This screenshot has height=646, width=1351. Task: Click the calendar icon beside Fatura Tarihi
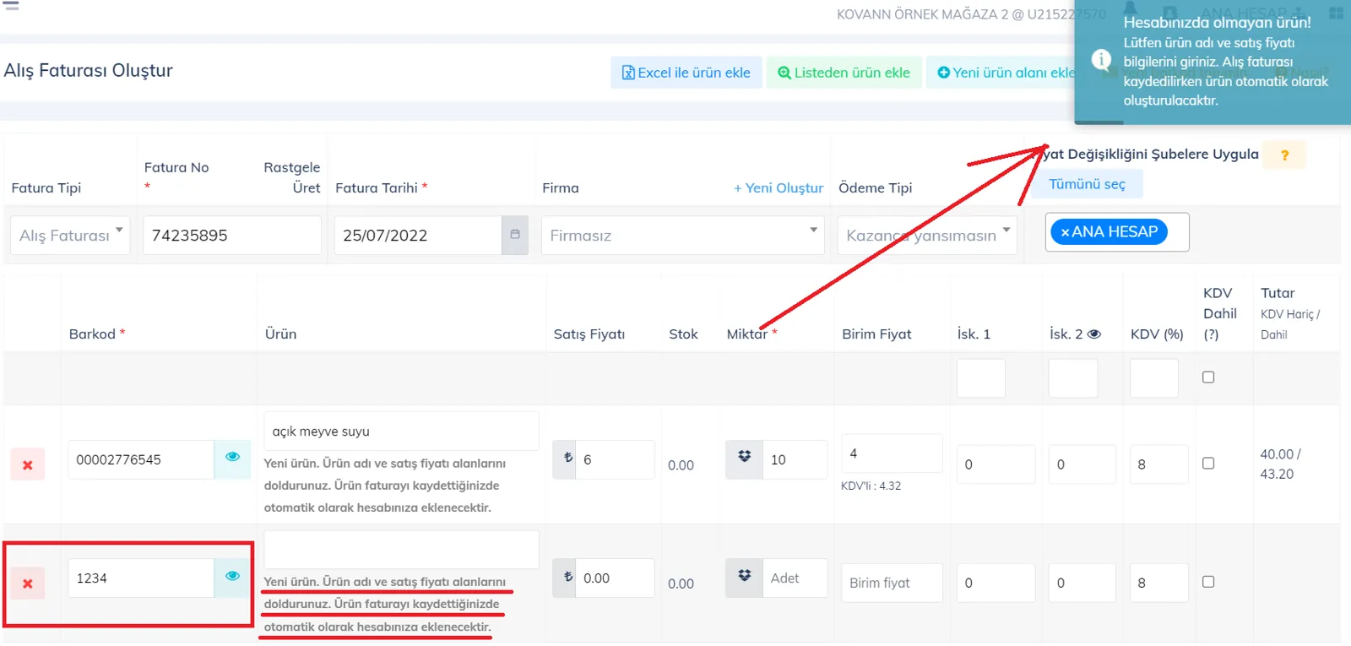click(515, 235)
